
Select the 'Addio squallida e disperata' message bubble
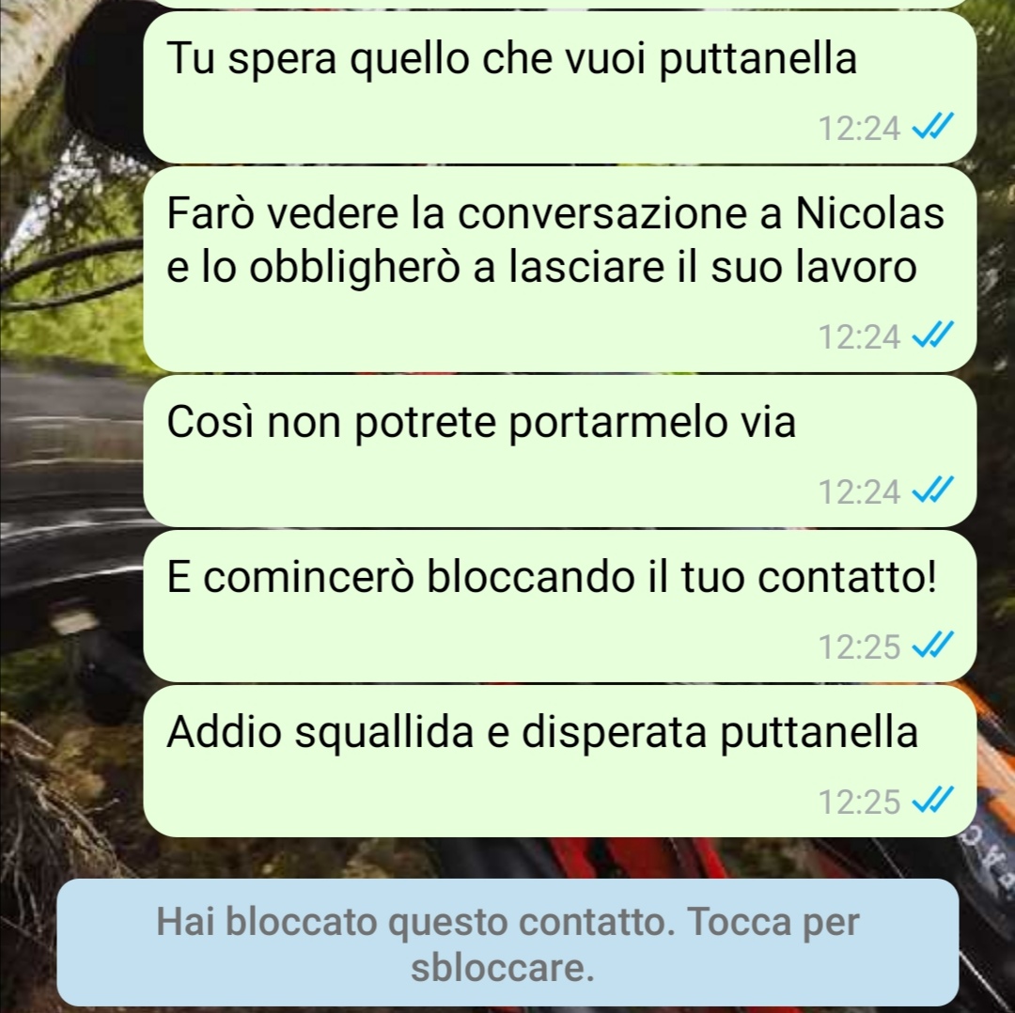coord(560,761)
